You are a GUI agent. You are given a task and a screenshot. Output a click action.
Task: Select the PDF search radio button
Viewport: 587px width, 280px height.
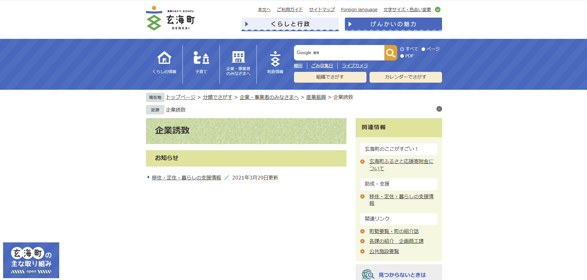(x=402, y=56)
